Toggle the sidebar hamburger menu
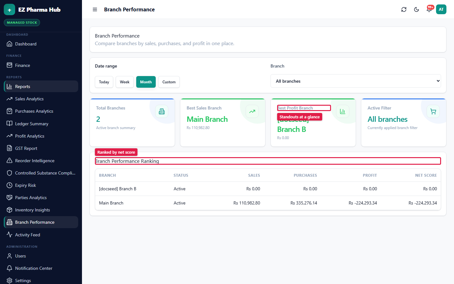This screenshot has height=284, width=454. click(95, 9)
